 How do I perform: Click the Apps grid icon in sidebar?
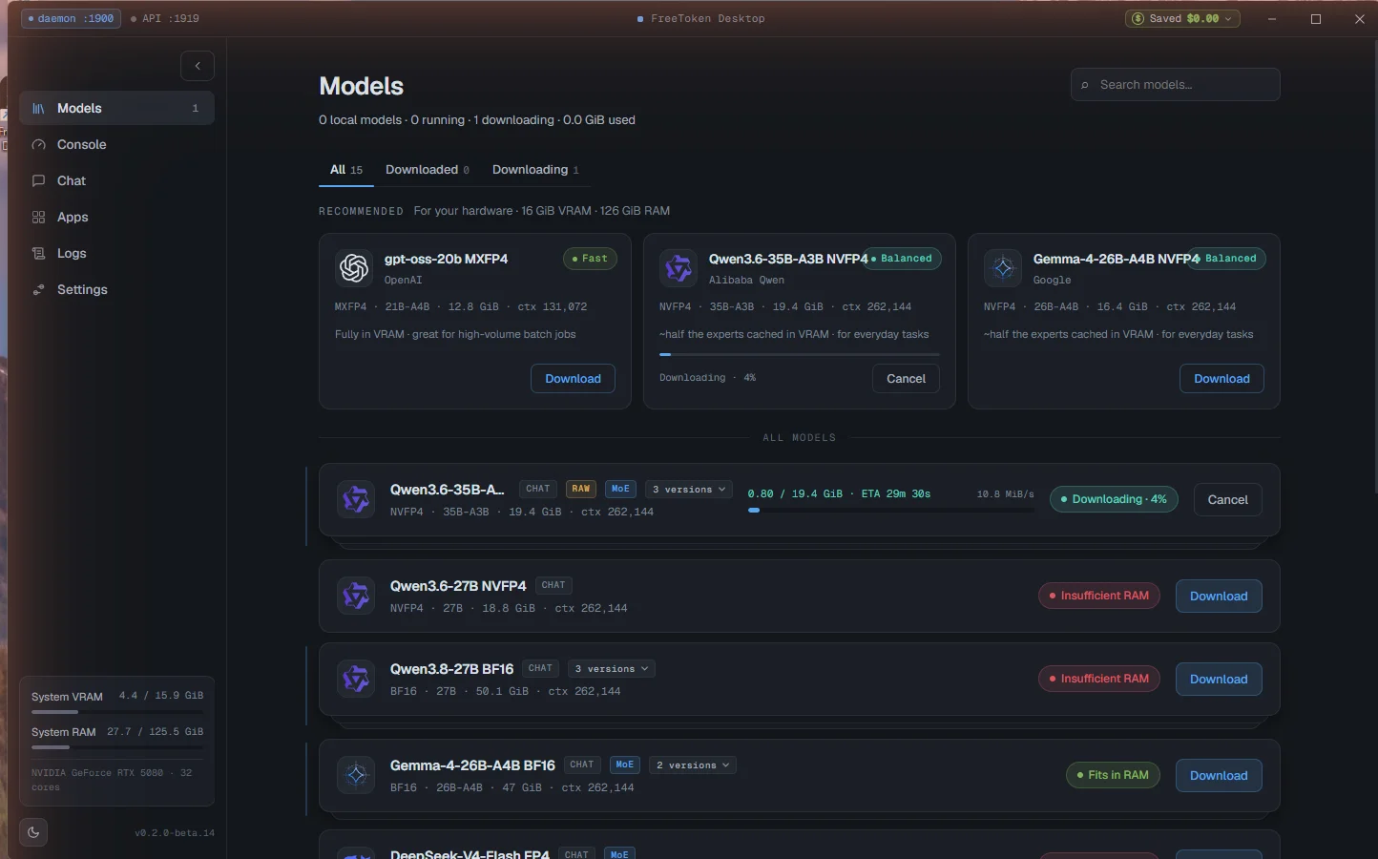click(x=38, y=218)
